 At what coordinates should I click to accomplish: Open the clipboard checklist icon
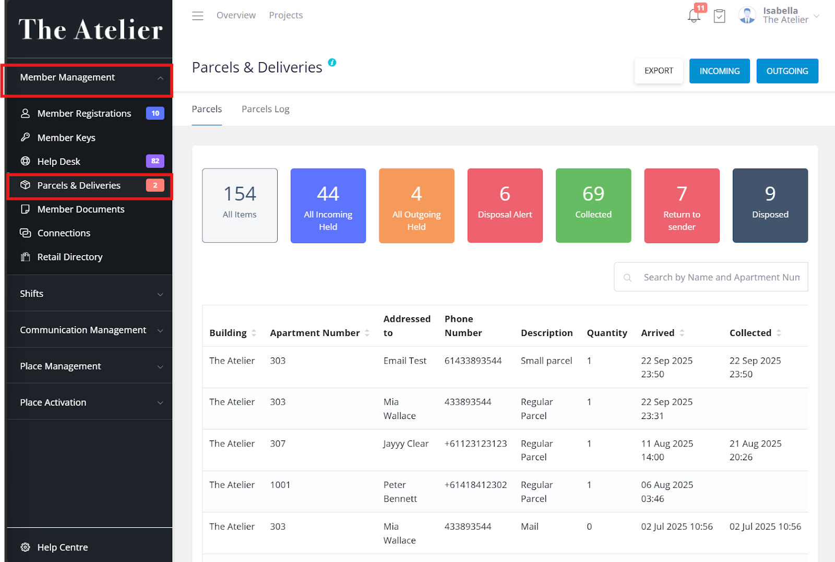click(719, 16)
